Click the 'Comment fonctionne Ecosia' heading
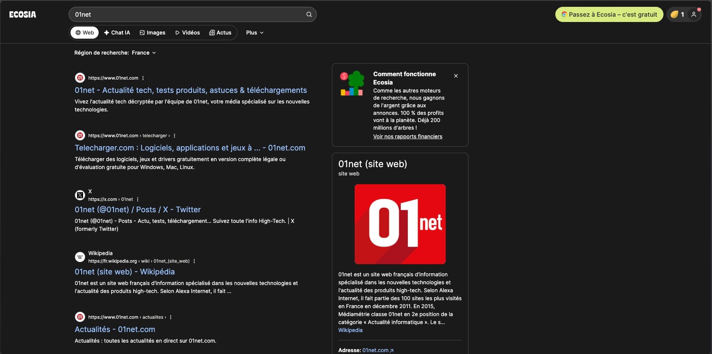The image size is (712, 354). [404, 78]
